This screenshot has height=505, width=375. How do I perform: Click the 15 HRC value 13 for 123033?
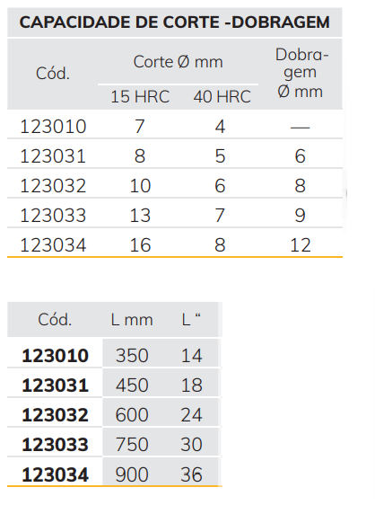coord(140,216)
